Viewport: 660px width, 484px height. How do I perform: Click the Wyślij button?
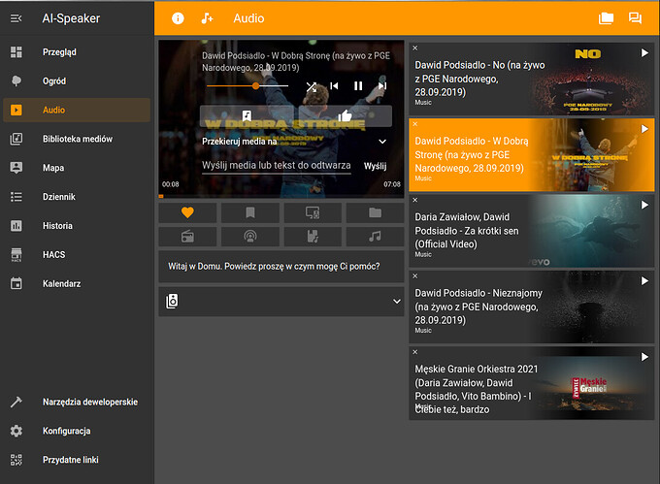coord(375,166)
